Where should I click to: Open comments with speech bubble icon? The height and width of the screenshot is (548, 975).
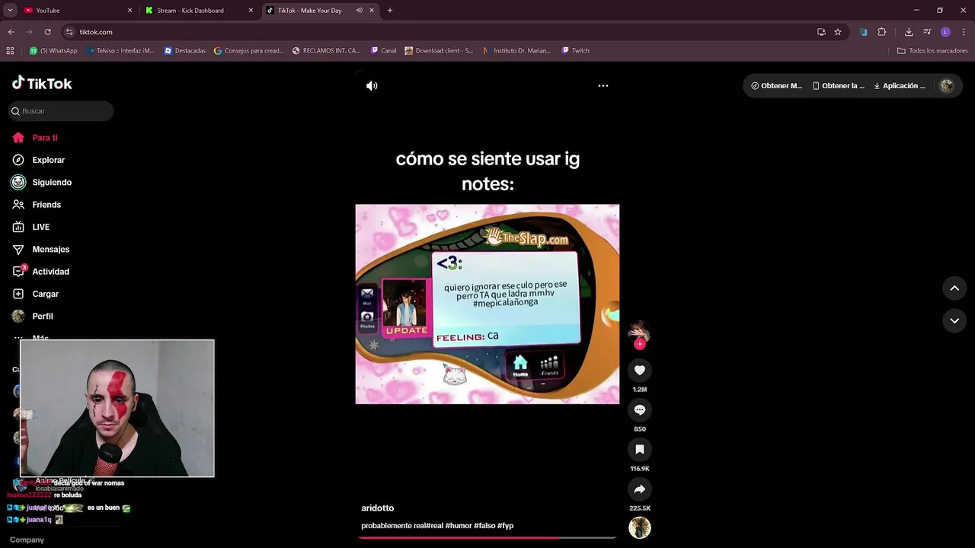click(x=640, y=409)
